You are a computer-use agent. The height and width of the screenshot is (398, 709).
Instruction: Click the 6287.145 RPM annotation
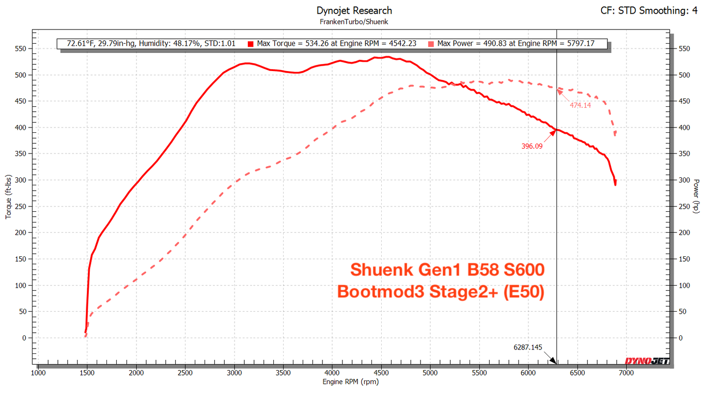pos(527,348)
